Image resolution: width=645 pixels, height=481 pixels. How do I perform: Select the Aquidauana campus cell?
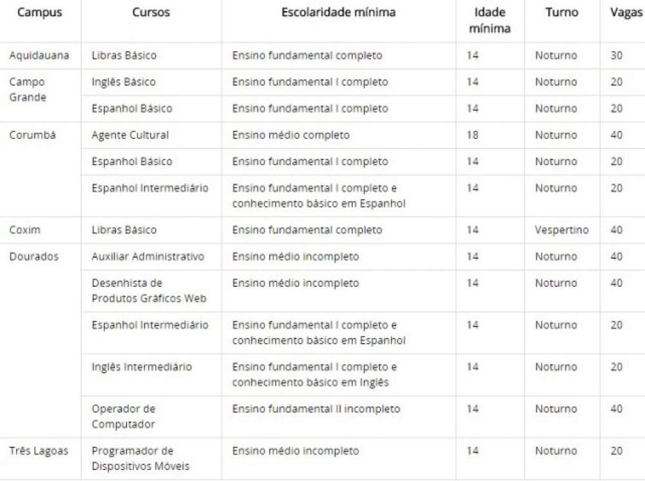point(39,55)
